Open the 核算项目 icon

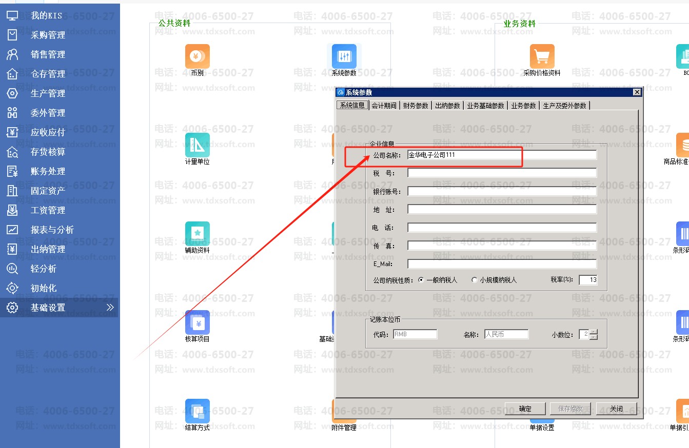pos(198,322)
